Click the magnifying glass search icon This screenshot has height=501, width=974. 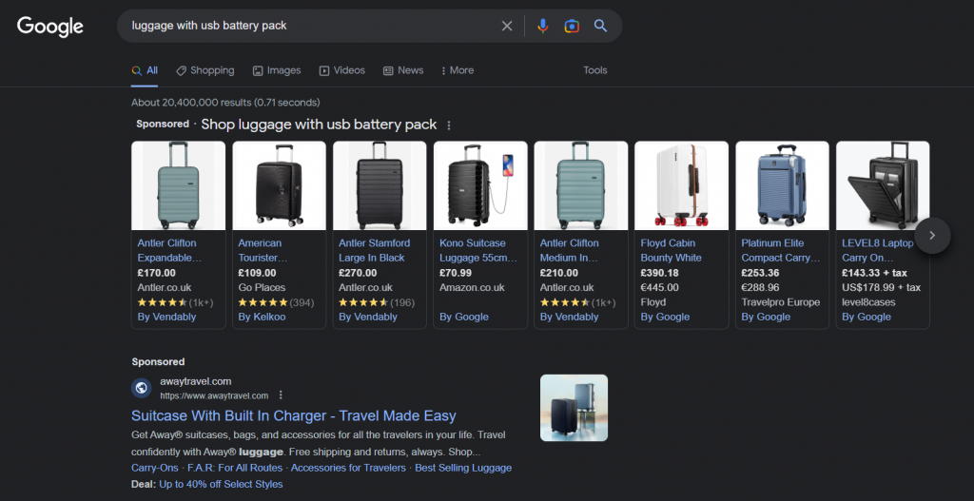point(600,26)
